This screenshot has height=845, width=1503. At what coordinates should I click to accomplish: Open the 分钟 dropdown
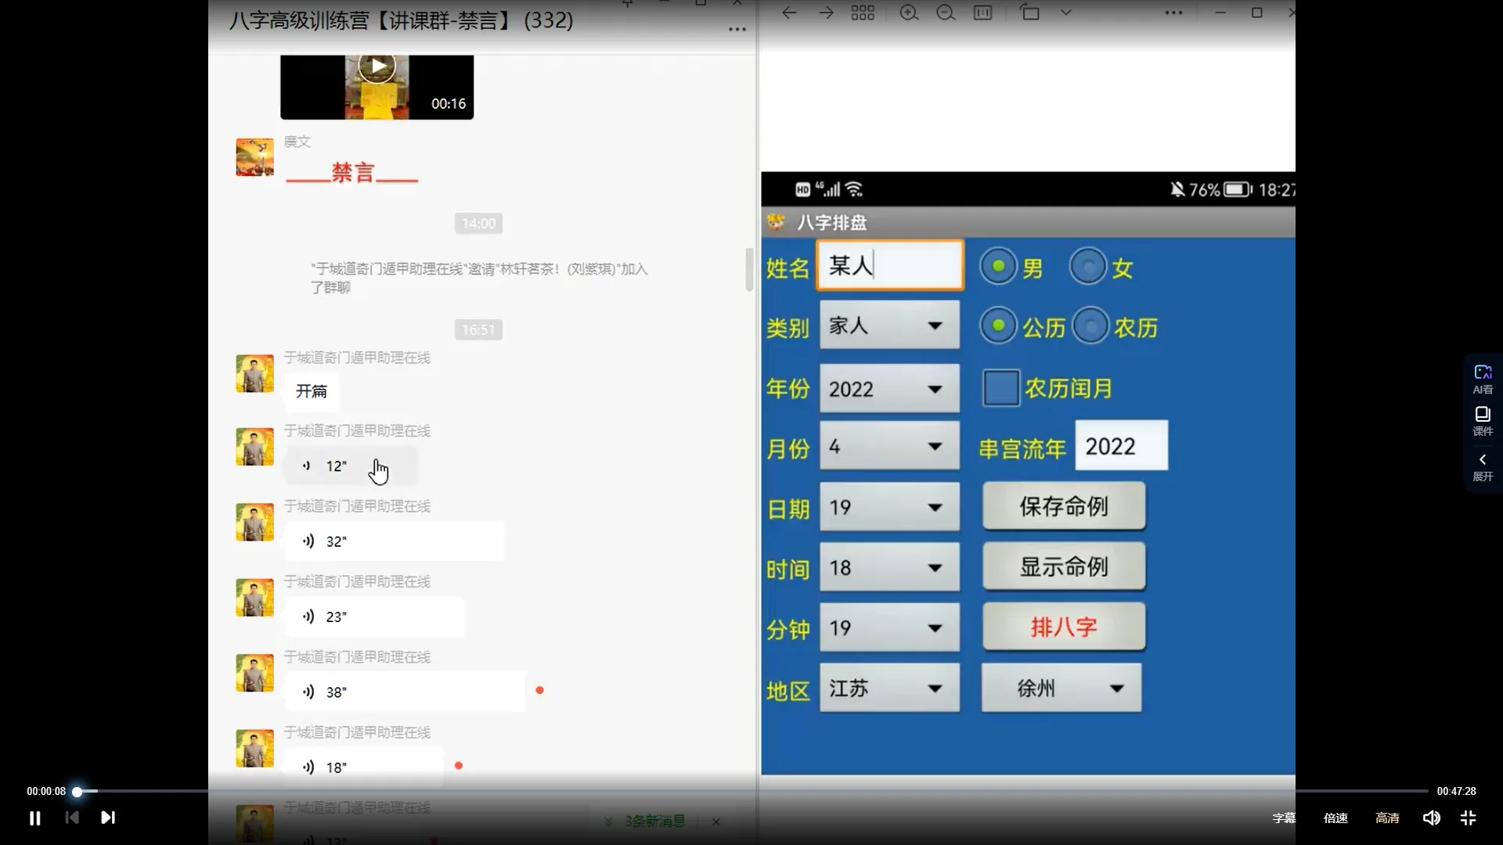889,627
